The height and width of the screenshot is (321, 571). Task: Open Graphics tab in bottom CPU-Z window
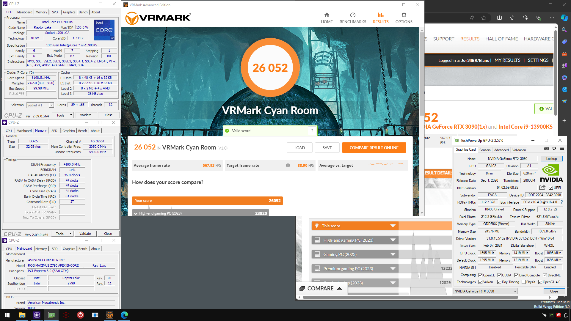(x=69, y=249)
